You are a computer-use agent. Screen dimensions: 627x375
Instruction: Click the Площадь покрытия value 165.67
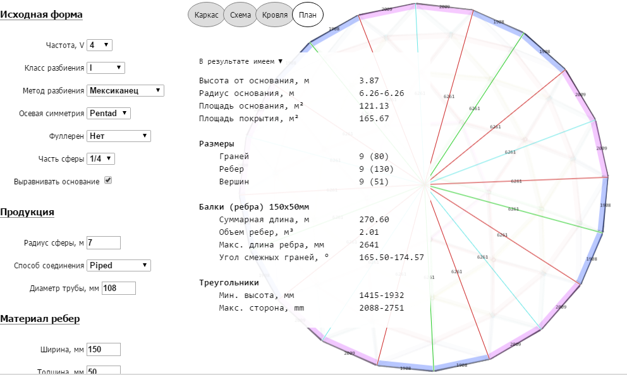(x=374, y=119)
